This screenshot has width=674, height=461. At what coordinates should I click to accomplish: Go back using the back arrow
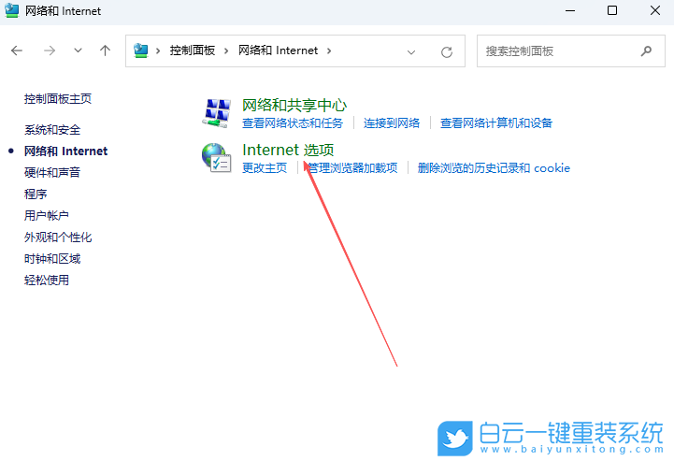[17, 50]
